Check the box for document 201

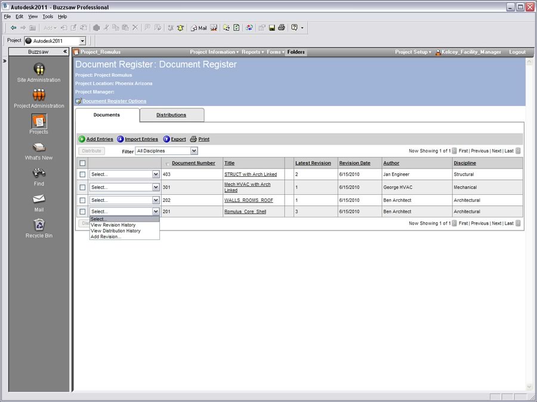point(82,211)
